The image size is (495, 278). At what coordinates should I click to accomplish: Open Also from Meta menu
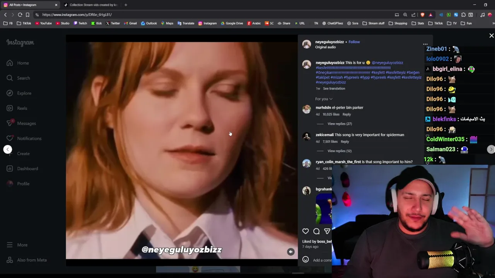tap(27, 260)
